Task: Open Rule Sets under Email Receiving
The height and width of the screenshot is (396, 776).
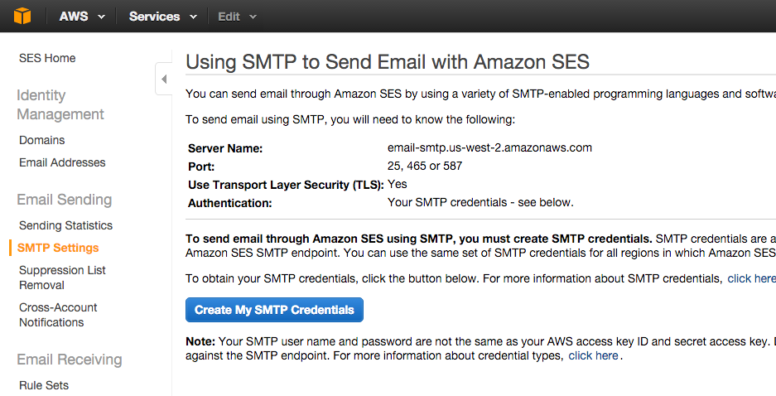Action: (44, 385)
